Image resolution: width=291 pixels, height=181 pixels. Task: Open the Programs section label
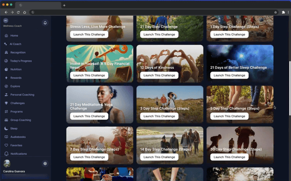click(17, 112)
